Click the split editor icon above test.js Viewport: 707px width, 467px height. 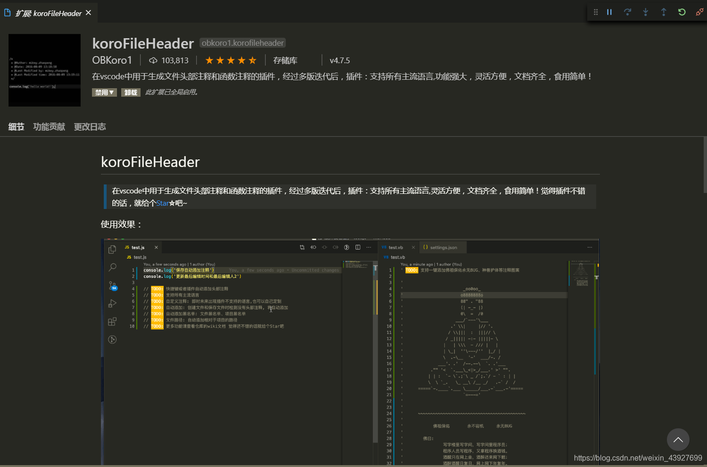[358, 247]
